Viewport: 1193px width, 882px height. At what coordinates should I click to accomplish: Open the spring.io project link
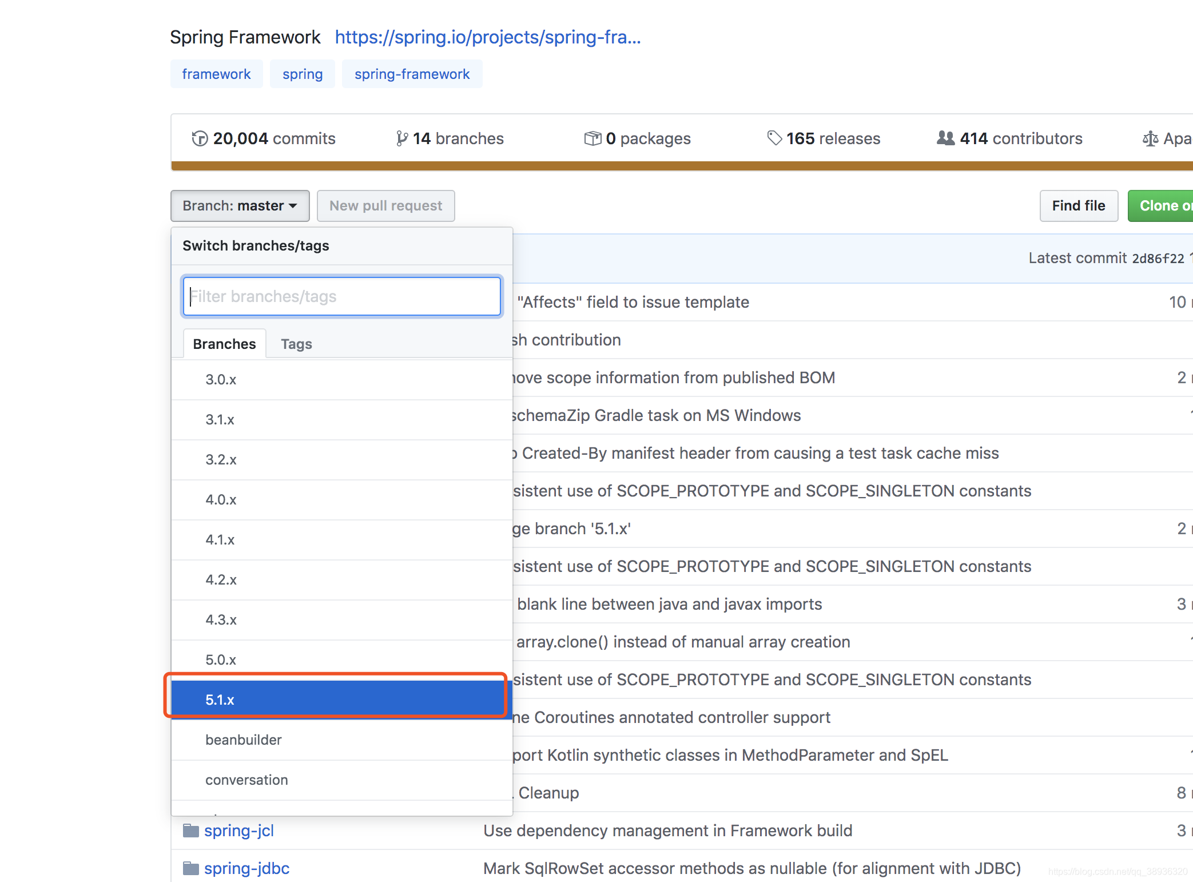(487, 37)
